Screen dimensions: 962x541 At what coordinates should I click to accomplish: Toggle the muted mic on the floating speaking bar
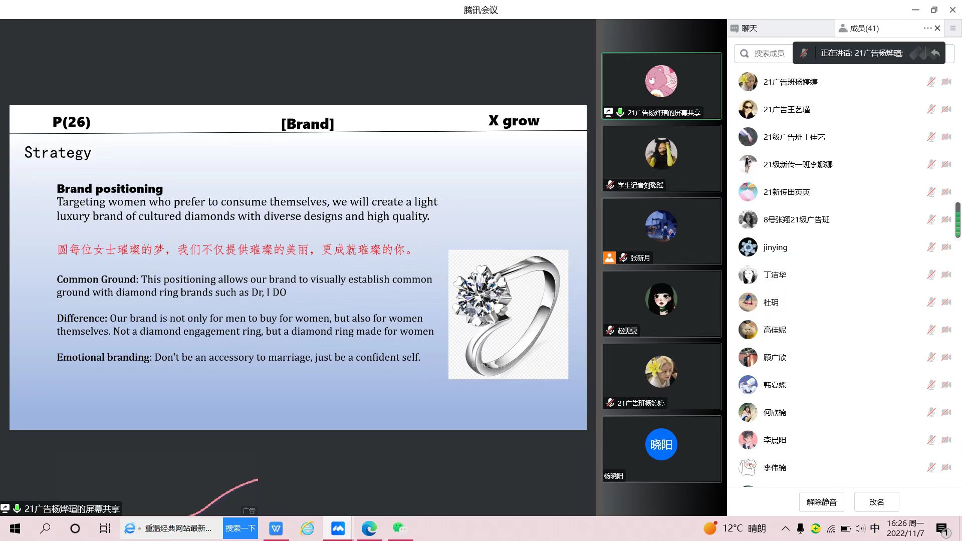pos(804,53)
